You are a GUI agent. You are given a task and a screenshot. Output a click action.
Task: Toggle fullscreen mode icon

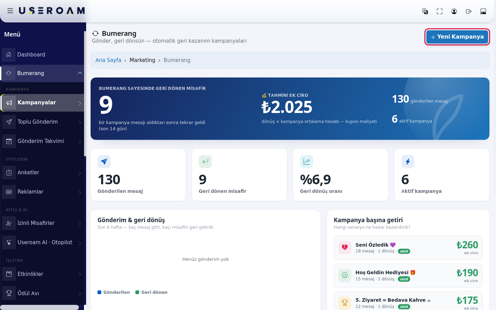pyautogui.click(x=440, y=11)
